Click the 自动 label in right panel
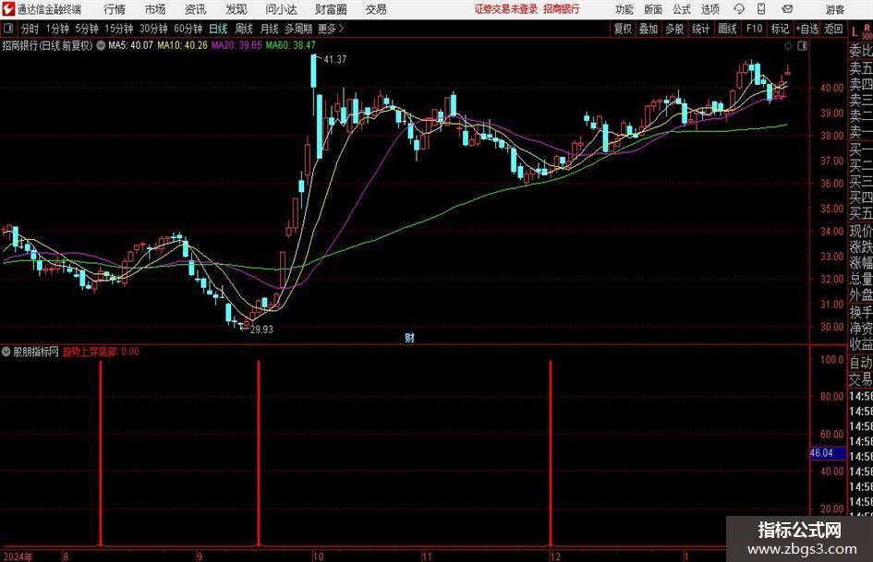 861,363
